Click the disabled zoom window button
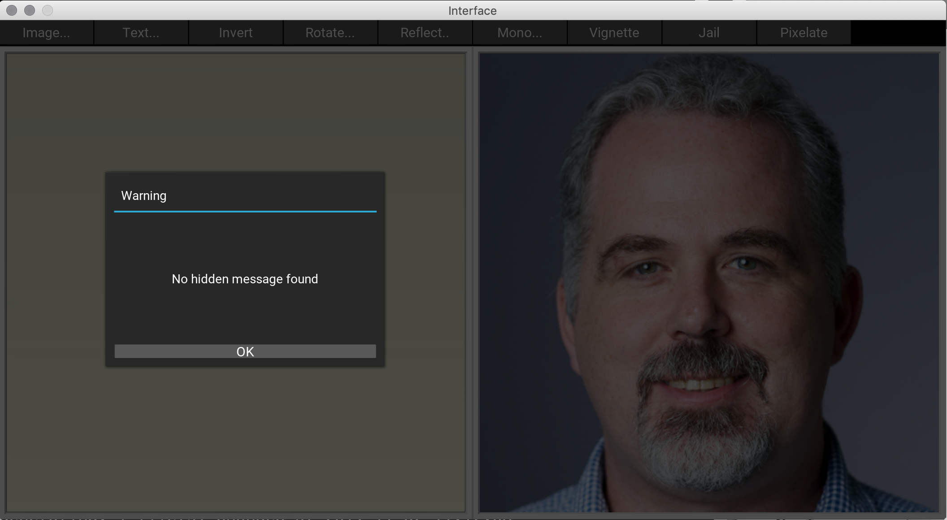This screenshot has width=947, height=520. (48, 10)
